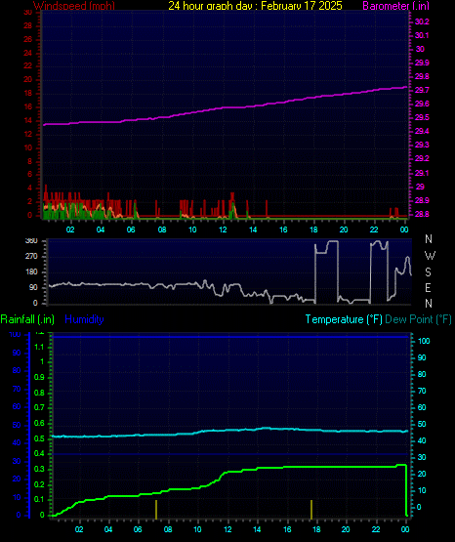Click the first yellow marker near 07

(156, 510)
